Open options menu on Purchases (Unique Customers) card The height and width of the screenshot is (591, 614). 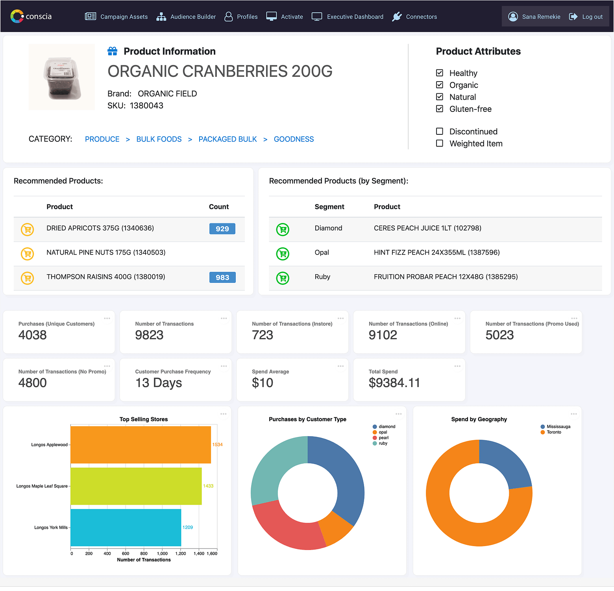[x=107, y=318]
